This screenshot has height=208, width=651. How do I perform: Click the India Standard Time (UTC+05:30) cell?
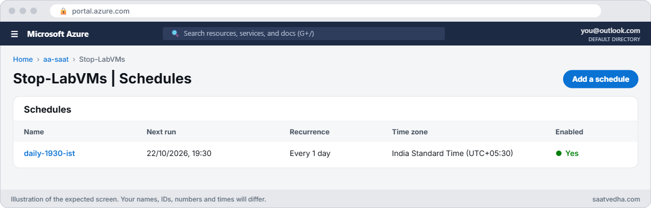(x=452, y=153)
